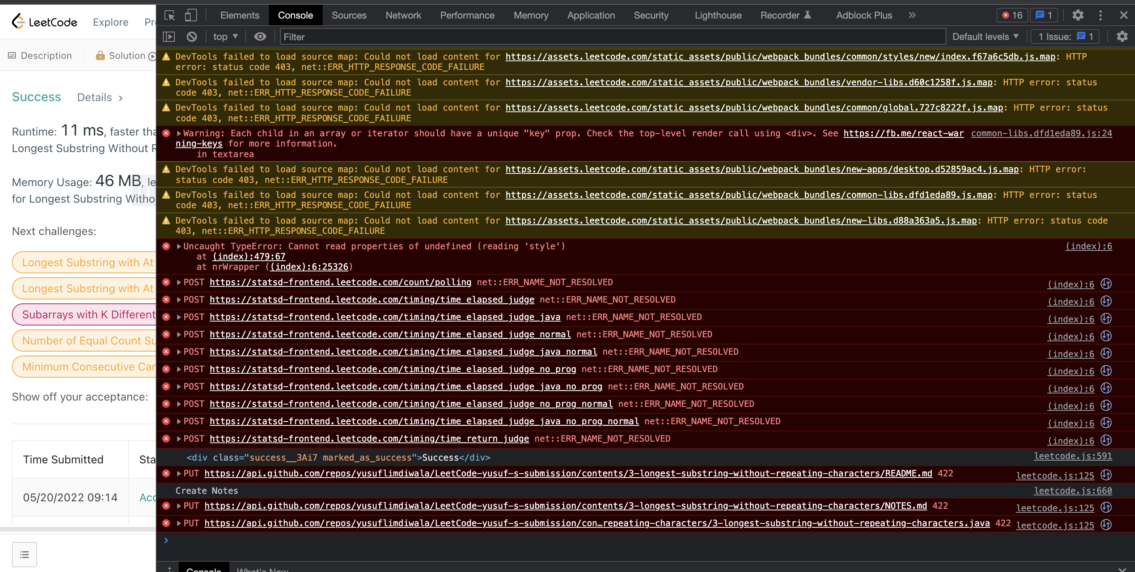Expand the Uncaught TypeError message

pyautogui.click(x=179, y=246)
